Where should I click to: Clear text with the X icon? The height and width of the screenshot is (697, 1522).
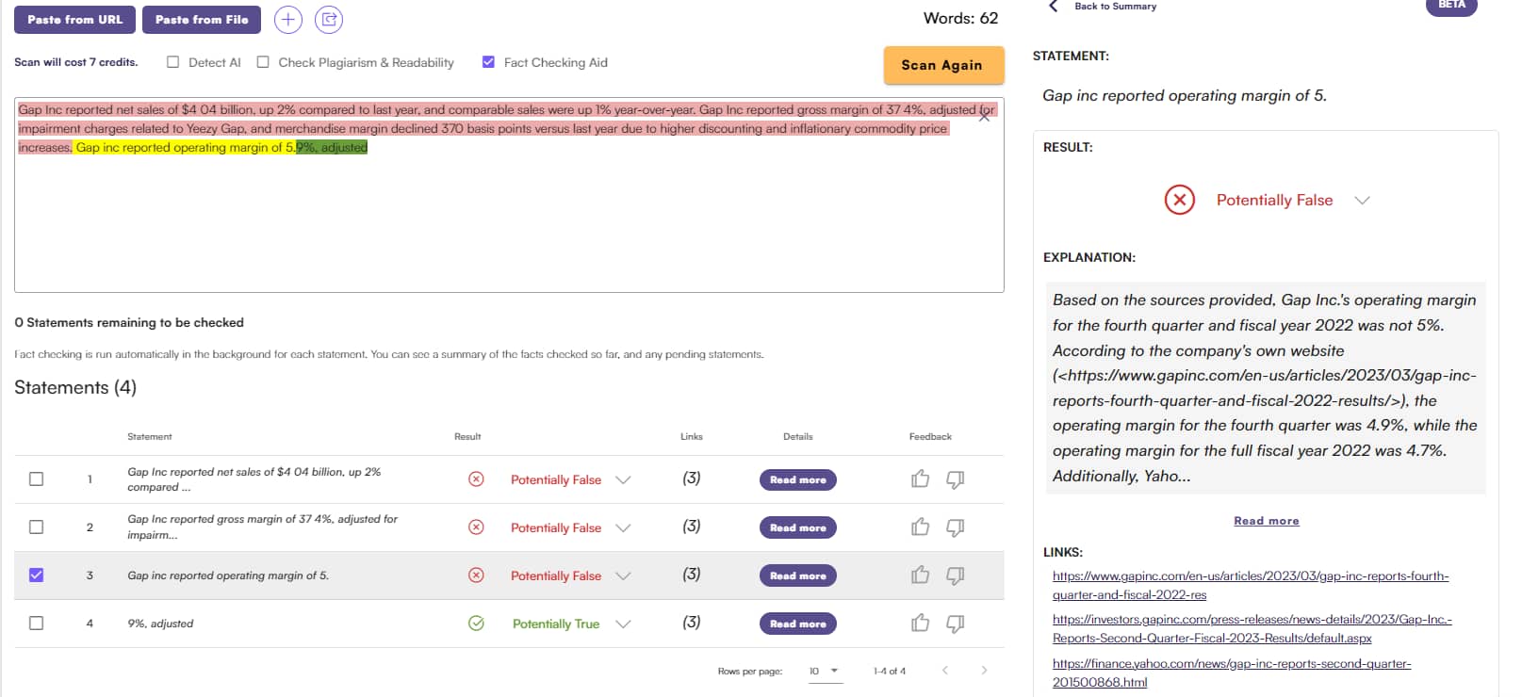click(x=985, y=116)
